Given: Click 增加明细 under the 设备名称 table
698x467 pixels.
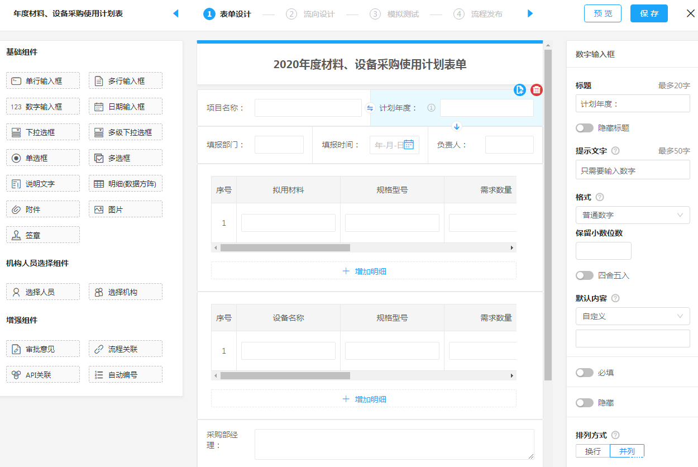Looking at the screenshot, I should 364,399.
